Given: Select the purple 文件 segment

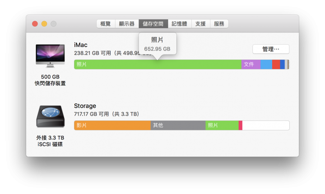Looking at the screenshot, I should coord(251,65).
